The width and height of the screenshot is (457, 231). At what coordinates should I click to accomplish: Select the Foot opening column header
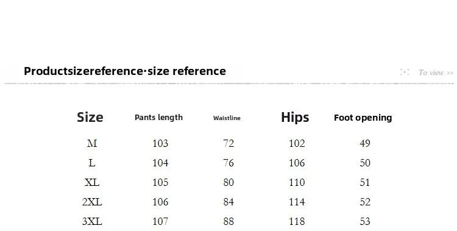363,118
